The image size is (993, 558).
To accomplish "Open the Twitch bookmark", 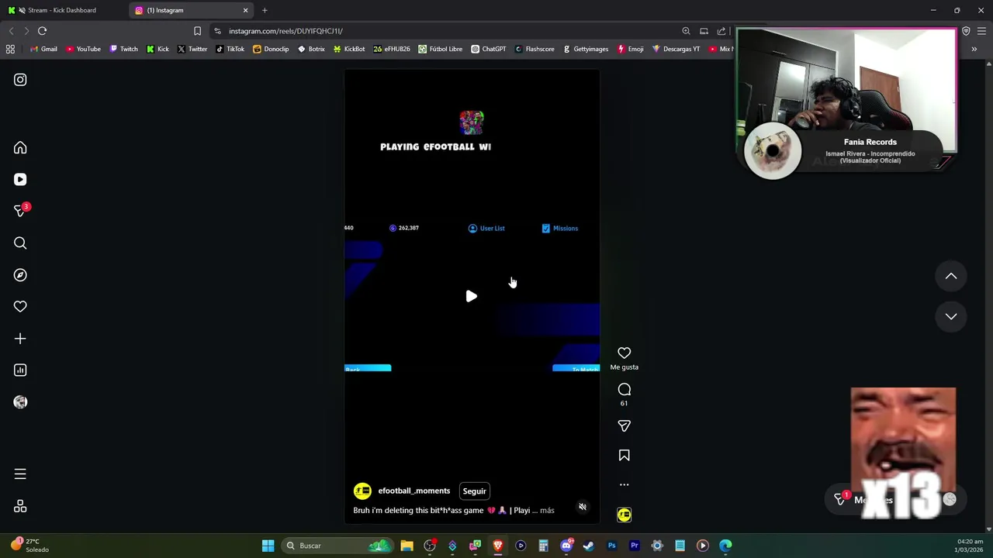I will (x=123, y=49).
